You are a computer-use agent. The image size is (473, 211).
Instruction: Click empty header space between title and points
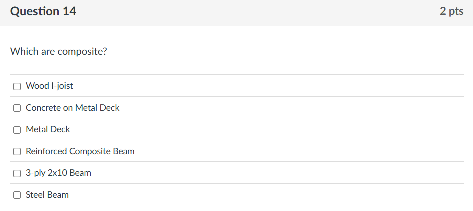click(250, 12)
